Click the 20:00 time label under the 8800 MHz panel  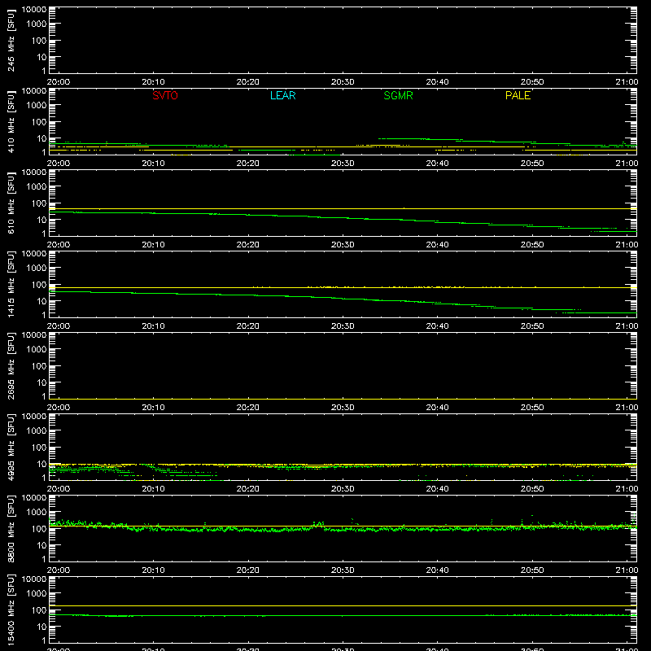coord(59,570)
